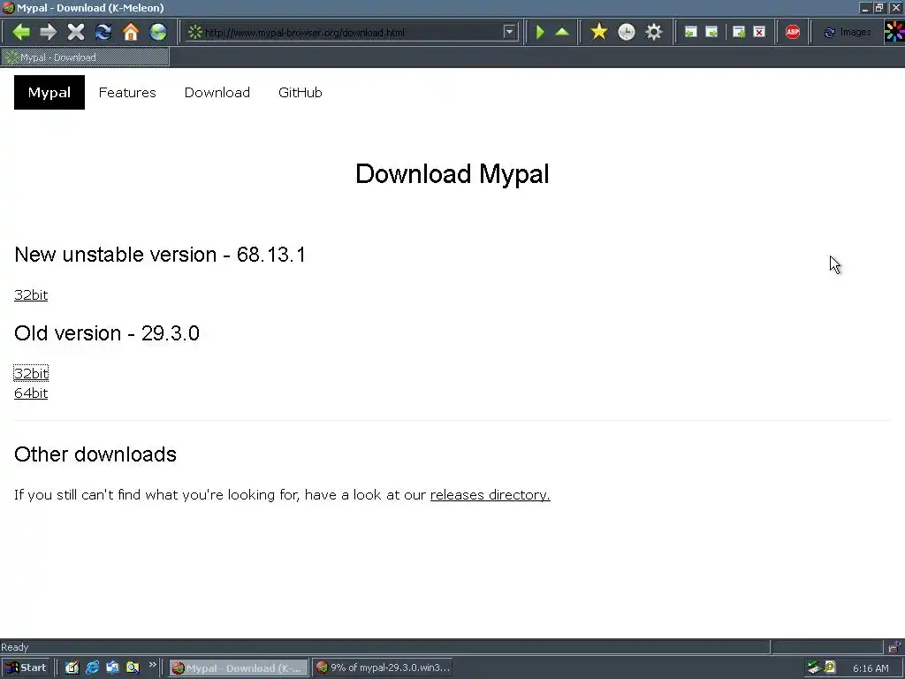Reload the page with the refresh icon
905x679 pixels.
click(x=103, y=32)
